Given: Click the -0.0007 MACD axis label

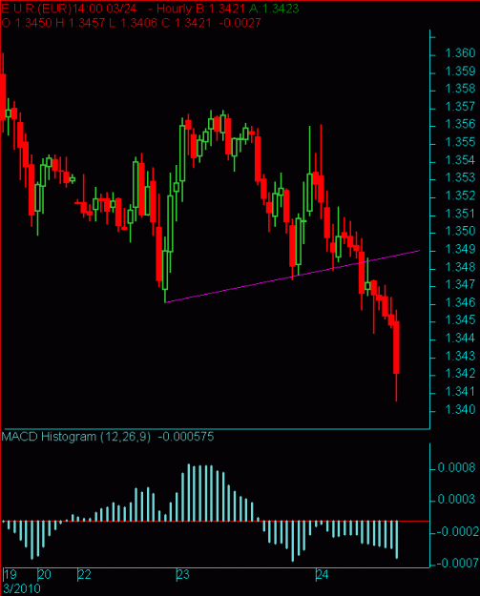Looking at the screenshot, I should 457,563.
